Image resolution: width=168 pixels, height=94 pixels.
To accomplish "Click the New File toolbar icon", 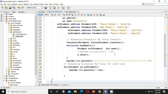I will click(x=3, y=8).
